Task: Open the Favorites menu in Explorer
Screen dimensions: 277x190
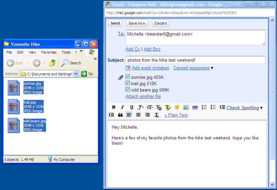Action: coord(49,52)
